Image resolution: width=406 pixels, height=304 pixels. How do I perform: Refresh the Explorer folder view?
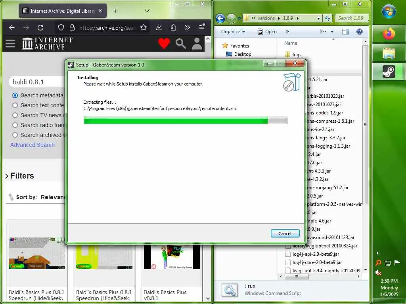pos(327,18)
